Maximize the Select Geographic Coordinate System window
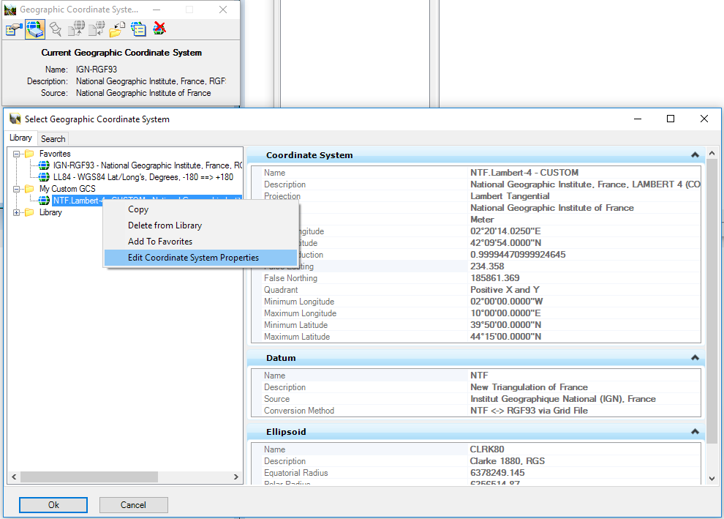This screenshot has height=519, width=724. 671,119
